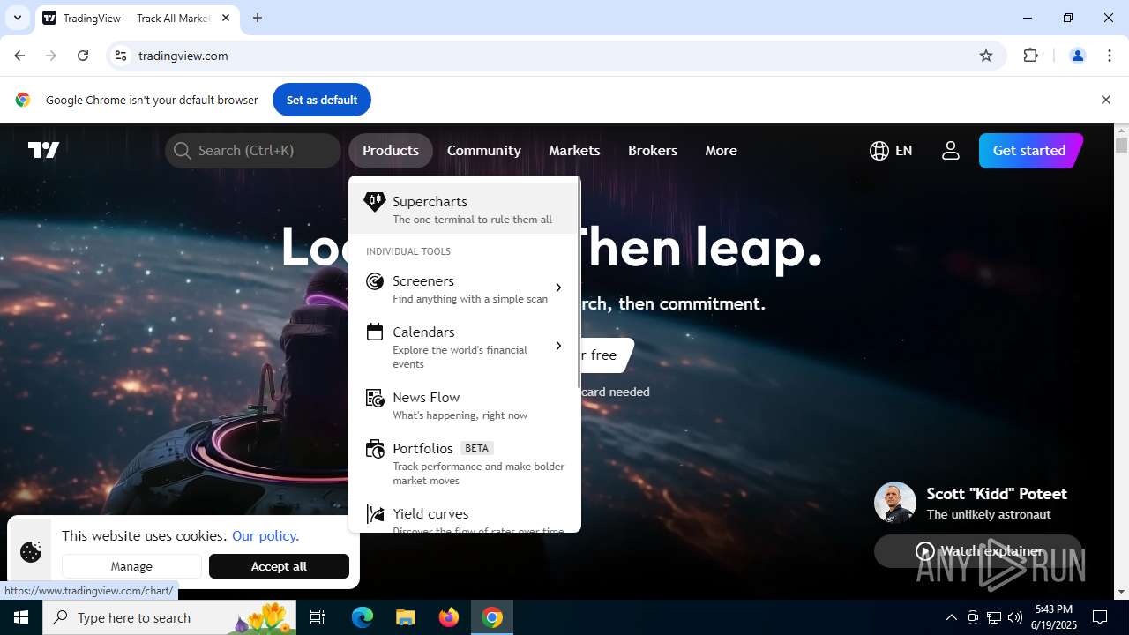
Task: Click the Portfolios BETA menu entry
Action: tap(465, 463)
